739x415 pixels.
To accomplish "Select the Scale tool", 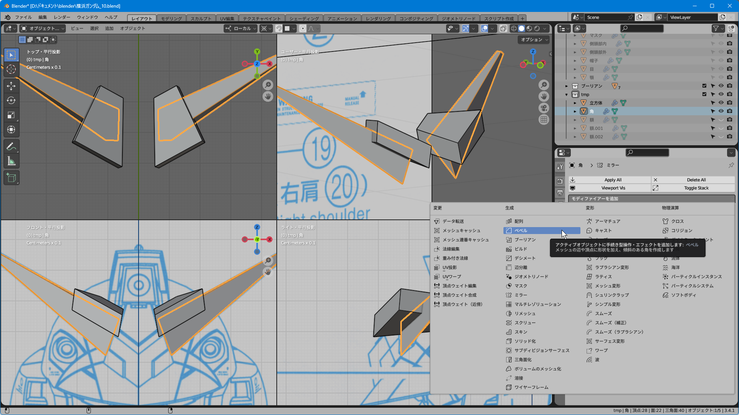I will 11,115.
